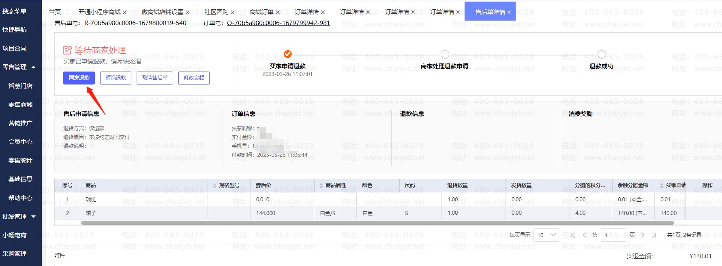Switch to the 微商城店铺设置 tab
The width and height of the screenshot is (722, 266).
click(x=163, y=12)
